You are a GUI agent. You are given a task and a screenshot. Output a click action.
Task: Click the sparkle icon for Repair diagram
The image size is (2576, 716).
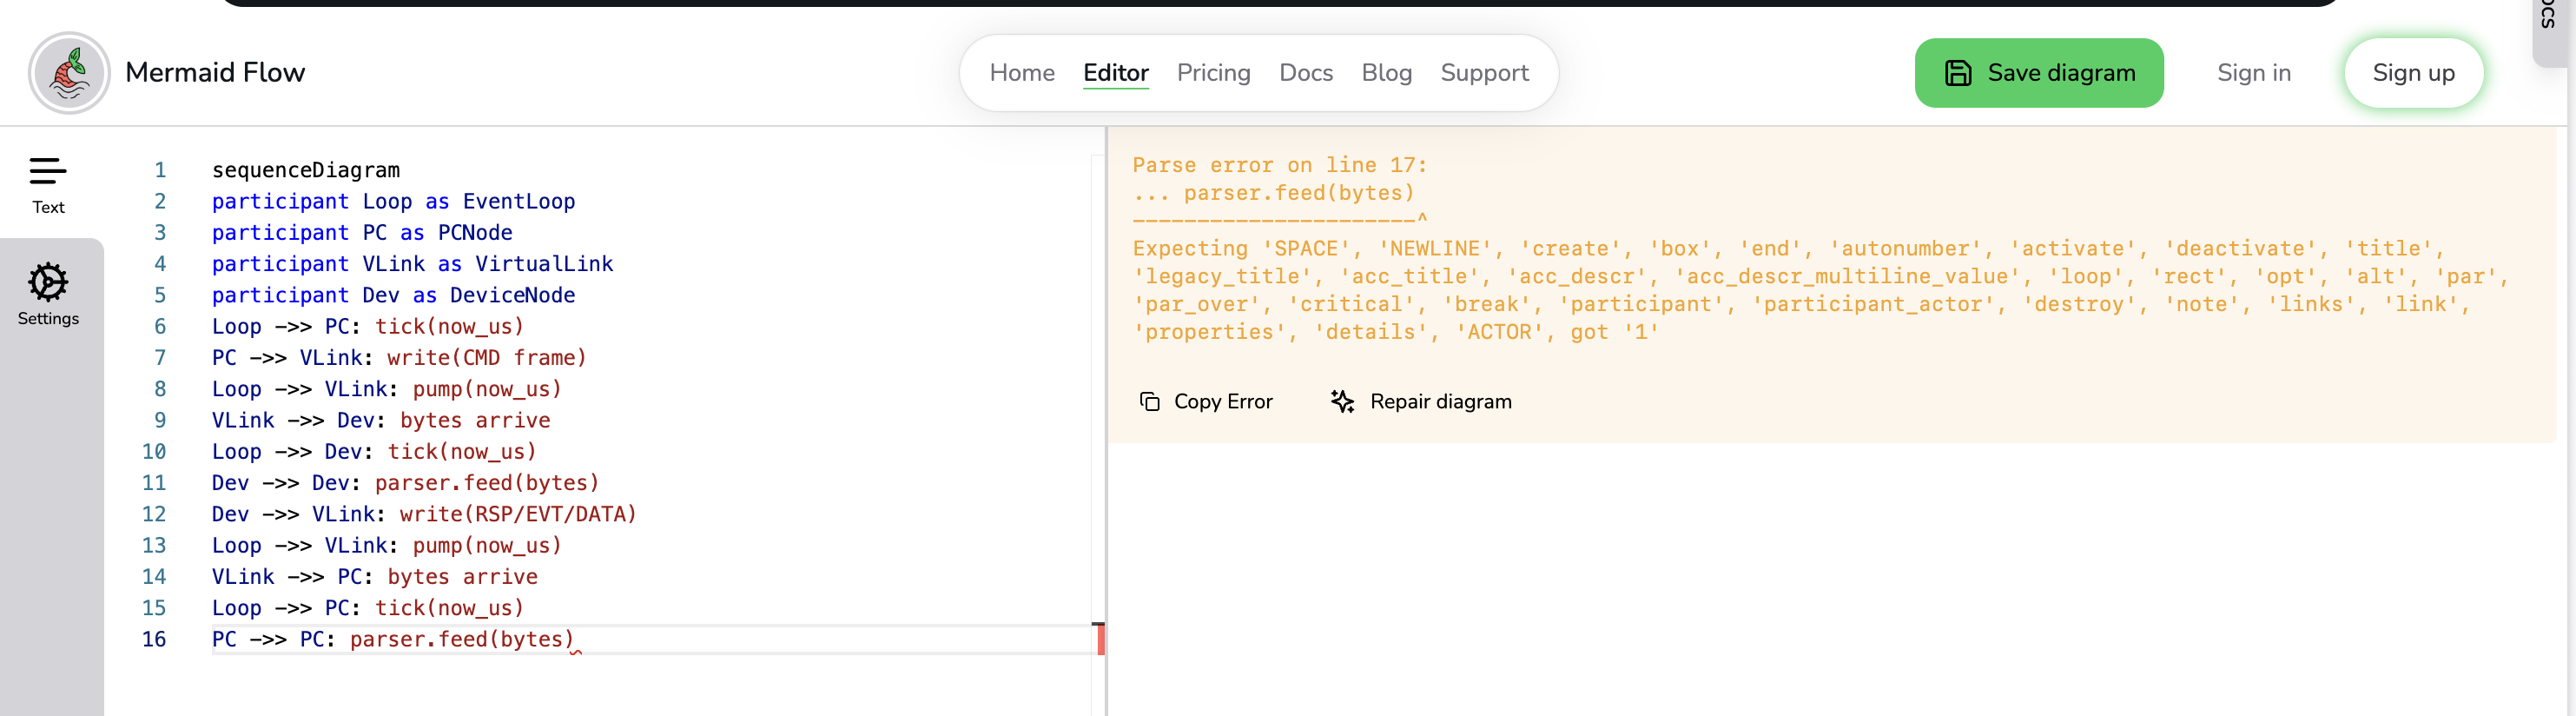(1342, 402)
